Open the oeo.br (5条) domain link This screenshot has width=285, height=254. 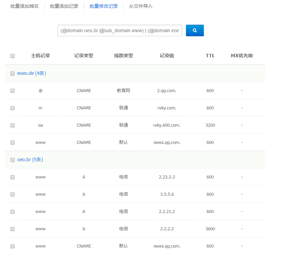click(x=30, y=160)
